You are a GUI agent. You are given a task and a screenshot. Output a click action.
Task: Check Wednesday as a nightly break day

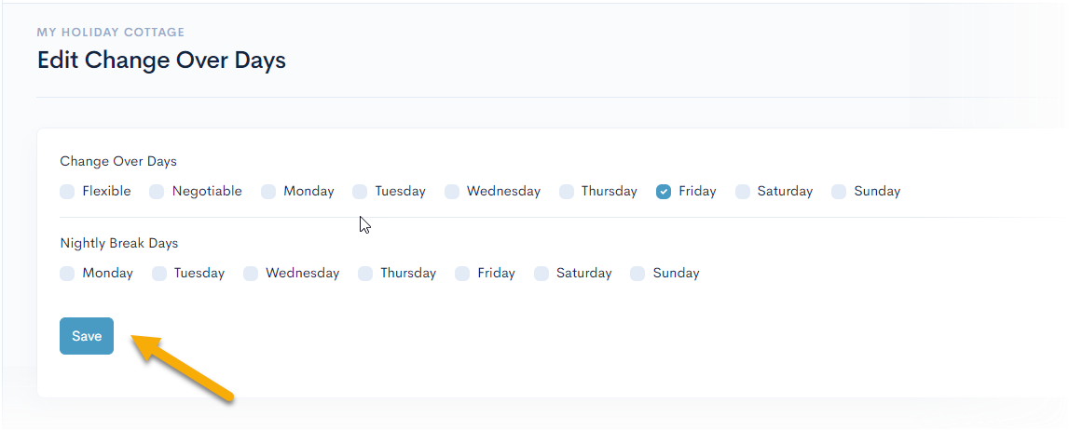click(251, 274)
